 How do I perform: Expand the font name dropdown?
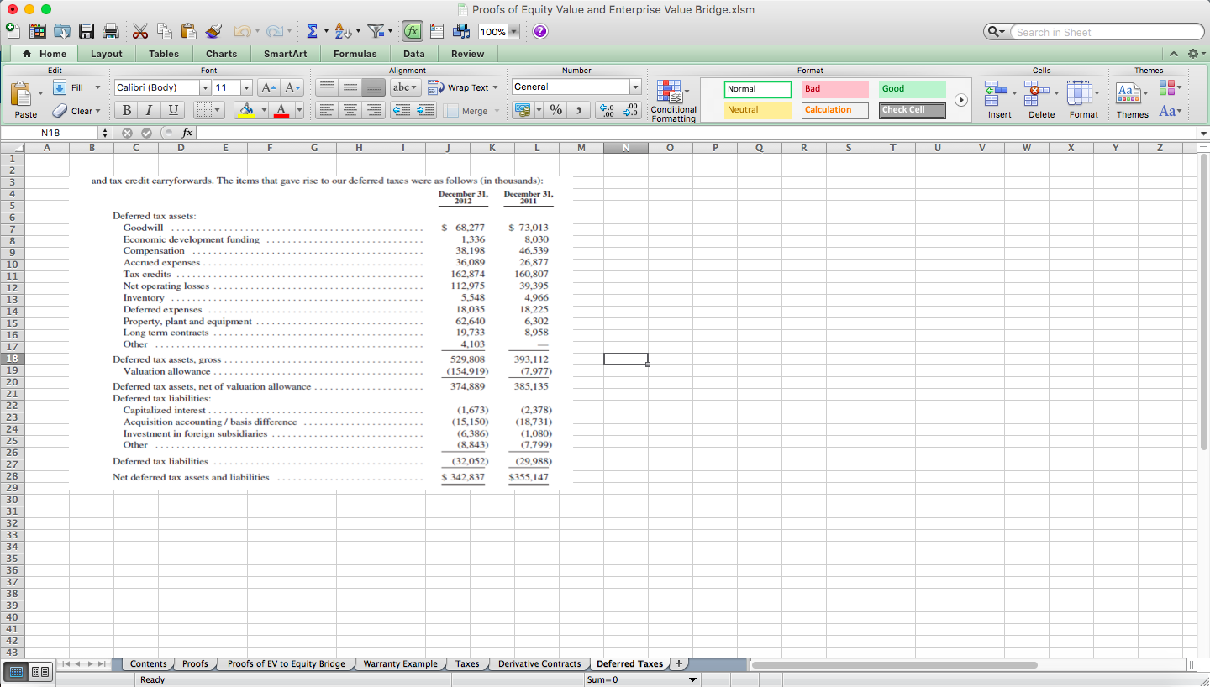[x=204, y=87]
